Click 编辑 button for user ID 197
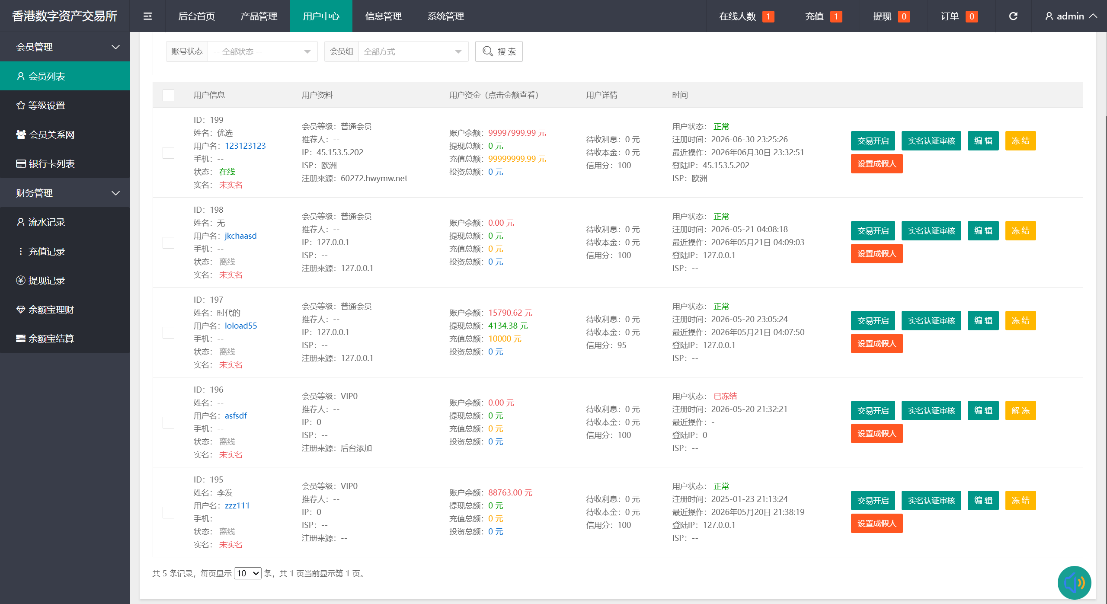This screenshot has width=1107, height=604. click(983, 320)
